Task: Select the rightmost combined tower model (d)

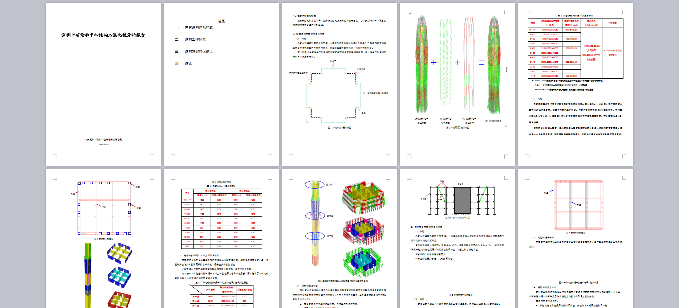Action: click(494, 65)
